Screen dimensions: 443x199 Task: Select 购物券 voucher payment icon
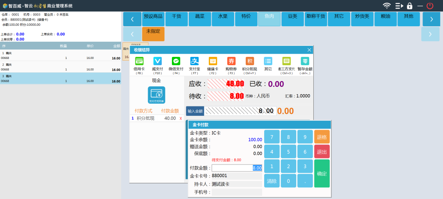(231, 61)
